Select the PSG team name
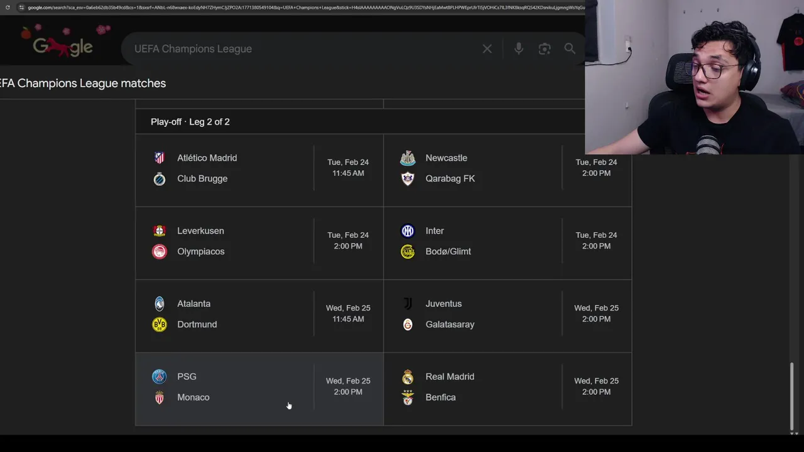 tap(187, 377)
